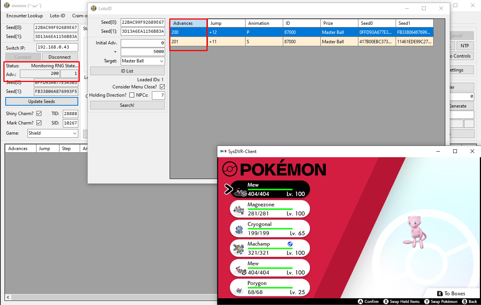Screen dimensions: 481x305
Task: Select Cryogonal in the party list
Action: coord(270,228)
